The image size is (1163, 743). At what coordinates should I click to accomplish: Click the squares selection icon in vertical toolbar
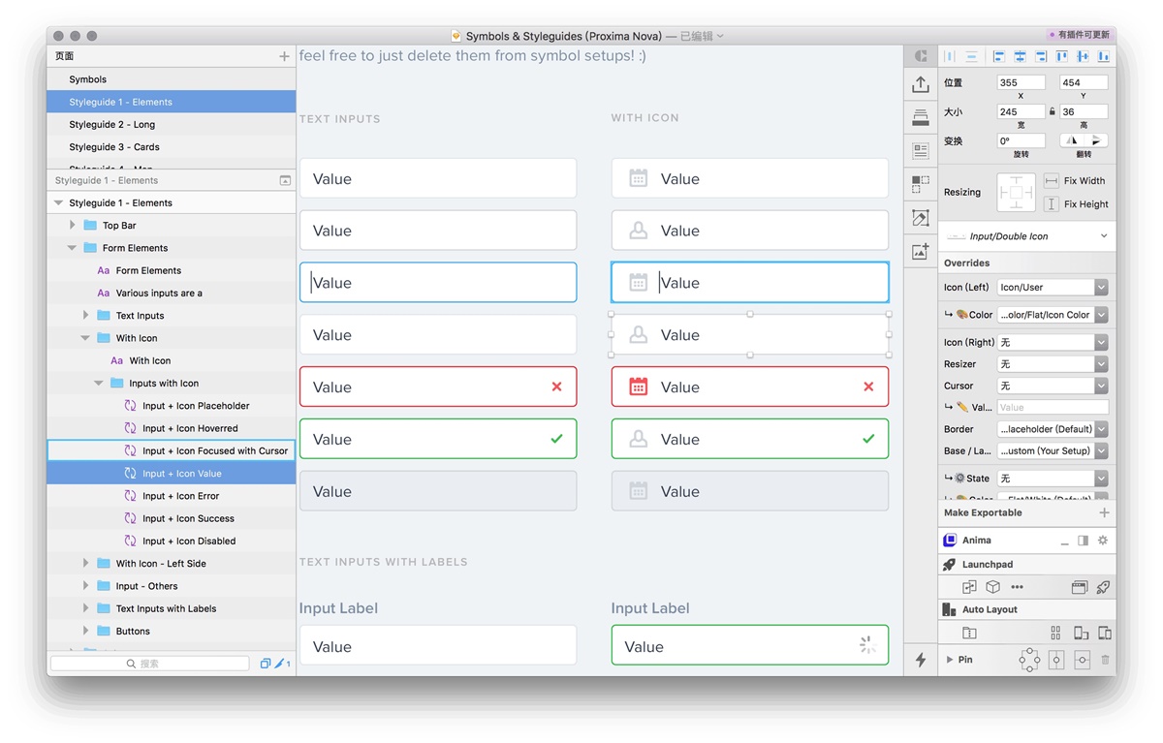pyautogui.click(x=920, y=184)
